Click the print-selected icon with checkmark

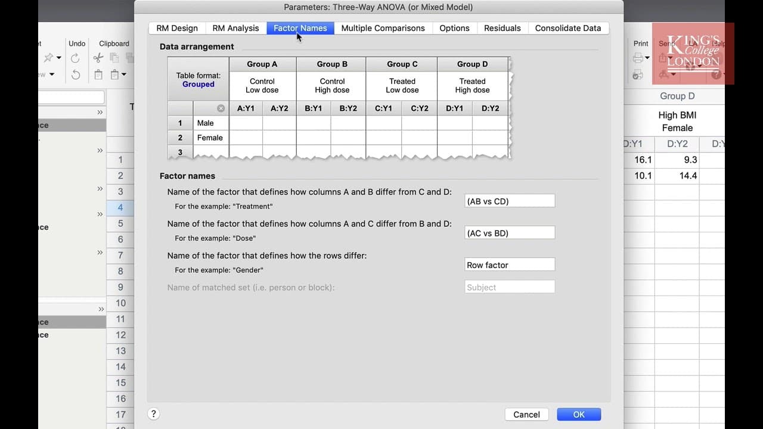click(637, 74)
